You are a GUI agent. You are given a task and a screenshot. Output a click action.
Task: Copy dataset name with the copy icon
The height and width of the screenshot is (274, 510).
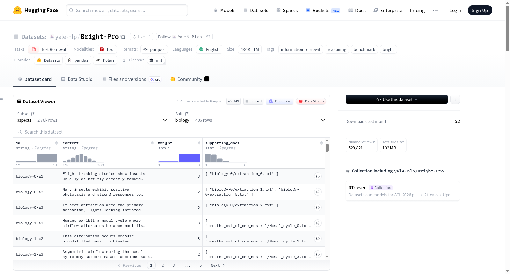[123, 37]
